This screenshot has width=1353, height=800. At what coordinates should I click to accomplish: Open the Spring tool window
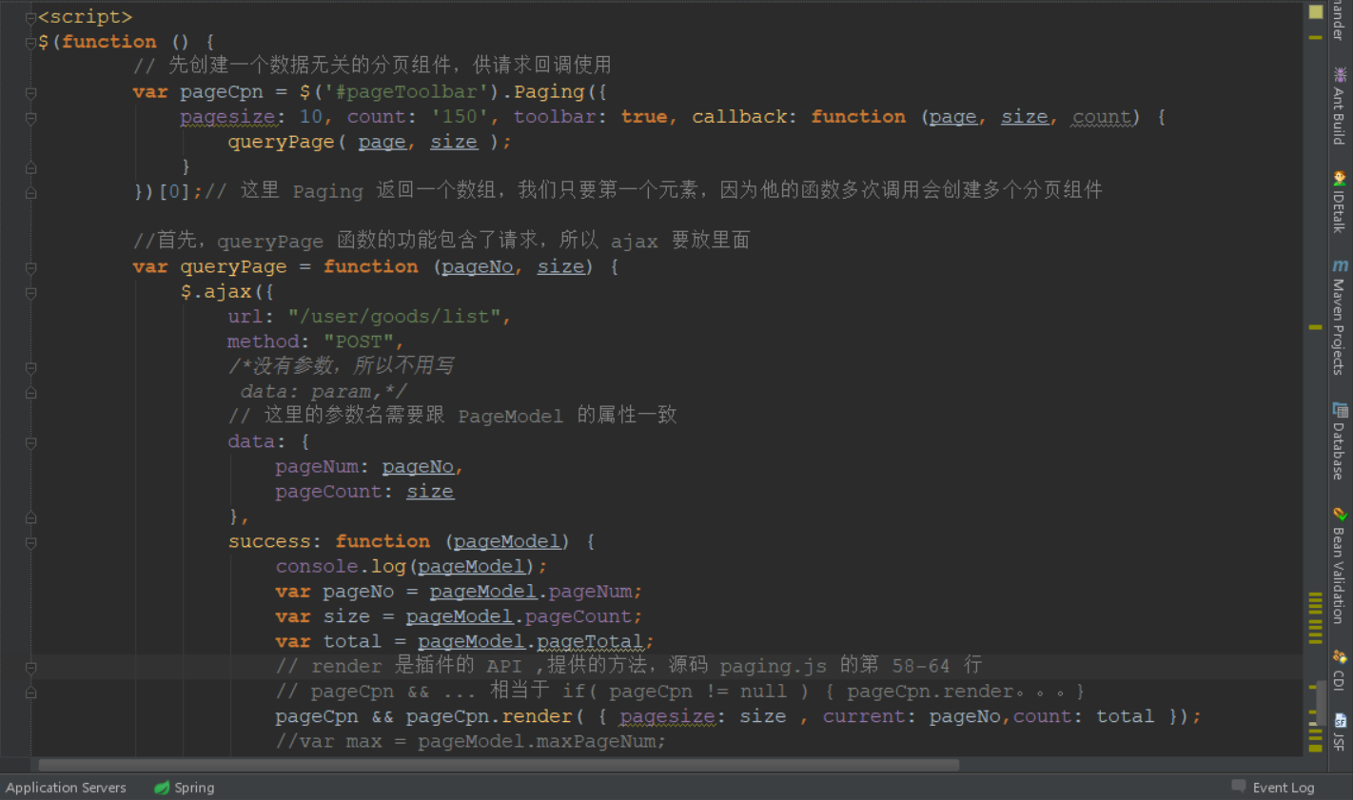[x=185, y=788]
